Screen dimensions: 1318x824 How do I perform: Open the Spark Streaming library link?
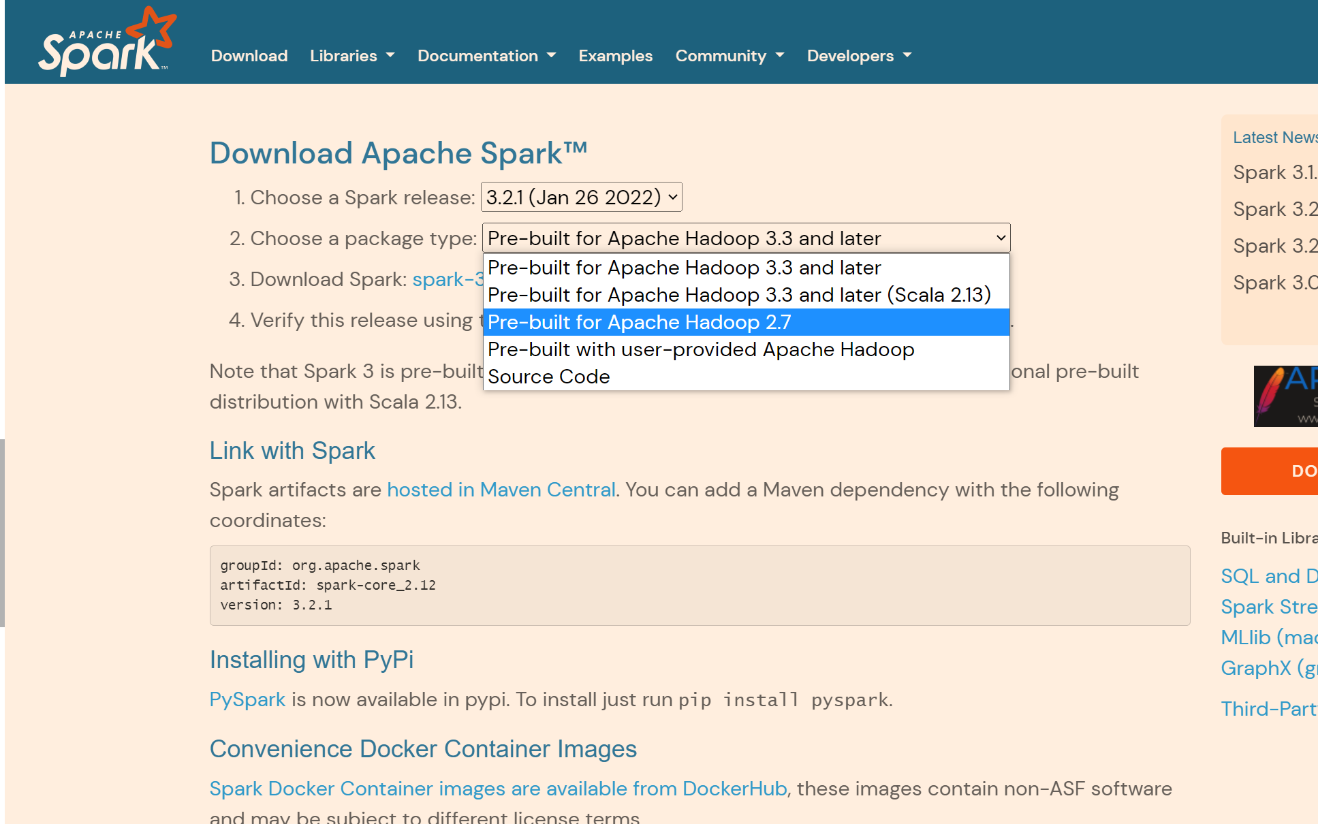coord(1269,607)
